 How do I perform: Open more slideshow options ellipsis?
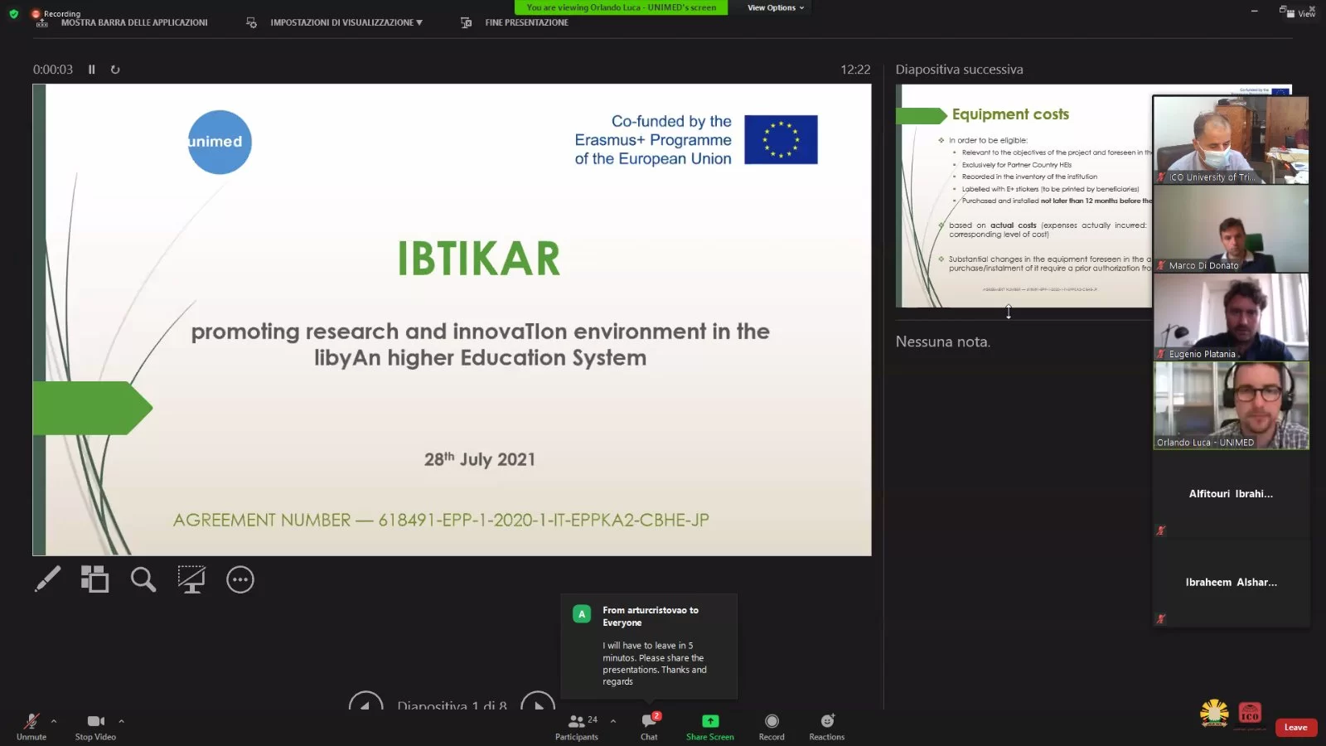[x=240, y=579]
